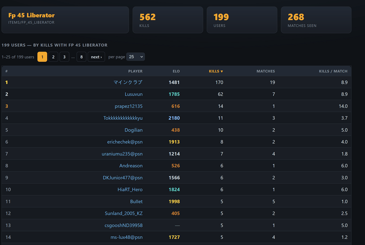Sort table by KILLS column
This screenshot has width=365, height=245.
tap(216, 71)
